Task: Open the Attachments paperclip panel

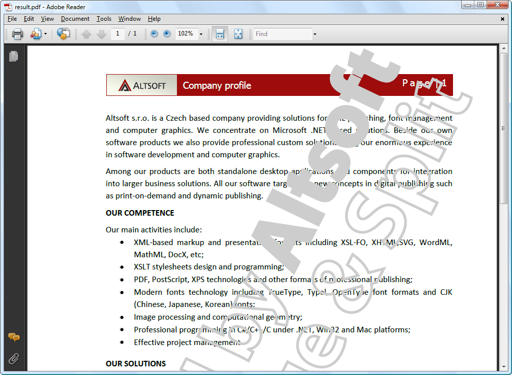Action: (14, 359)
